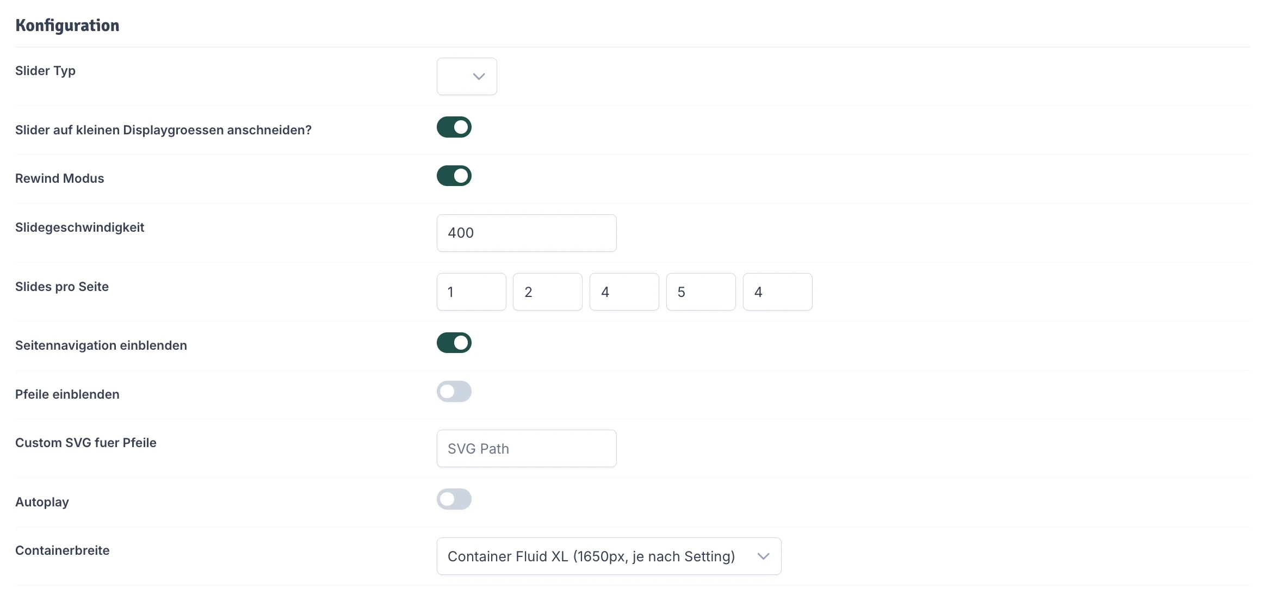Disable Slider auf kleinen Displaygroessen anschneiden toggle
1263x607 pixels.
(x=454, y=127)
